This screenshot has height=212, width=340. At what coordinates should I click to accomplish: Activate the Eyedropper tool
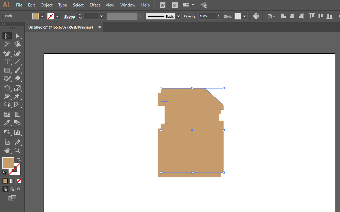(x=7, y=123)
